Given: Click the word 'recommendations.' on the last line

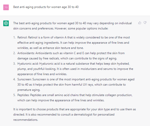Looking at the screenshot, I should [26, 120].
